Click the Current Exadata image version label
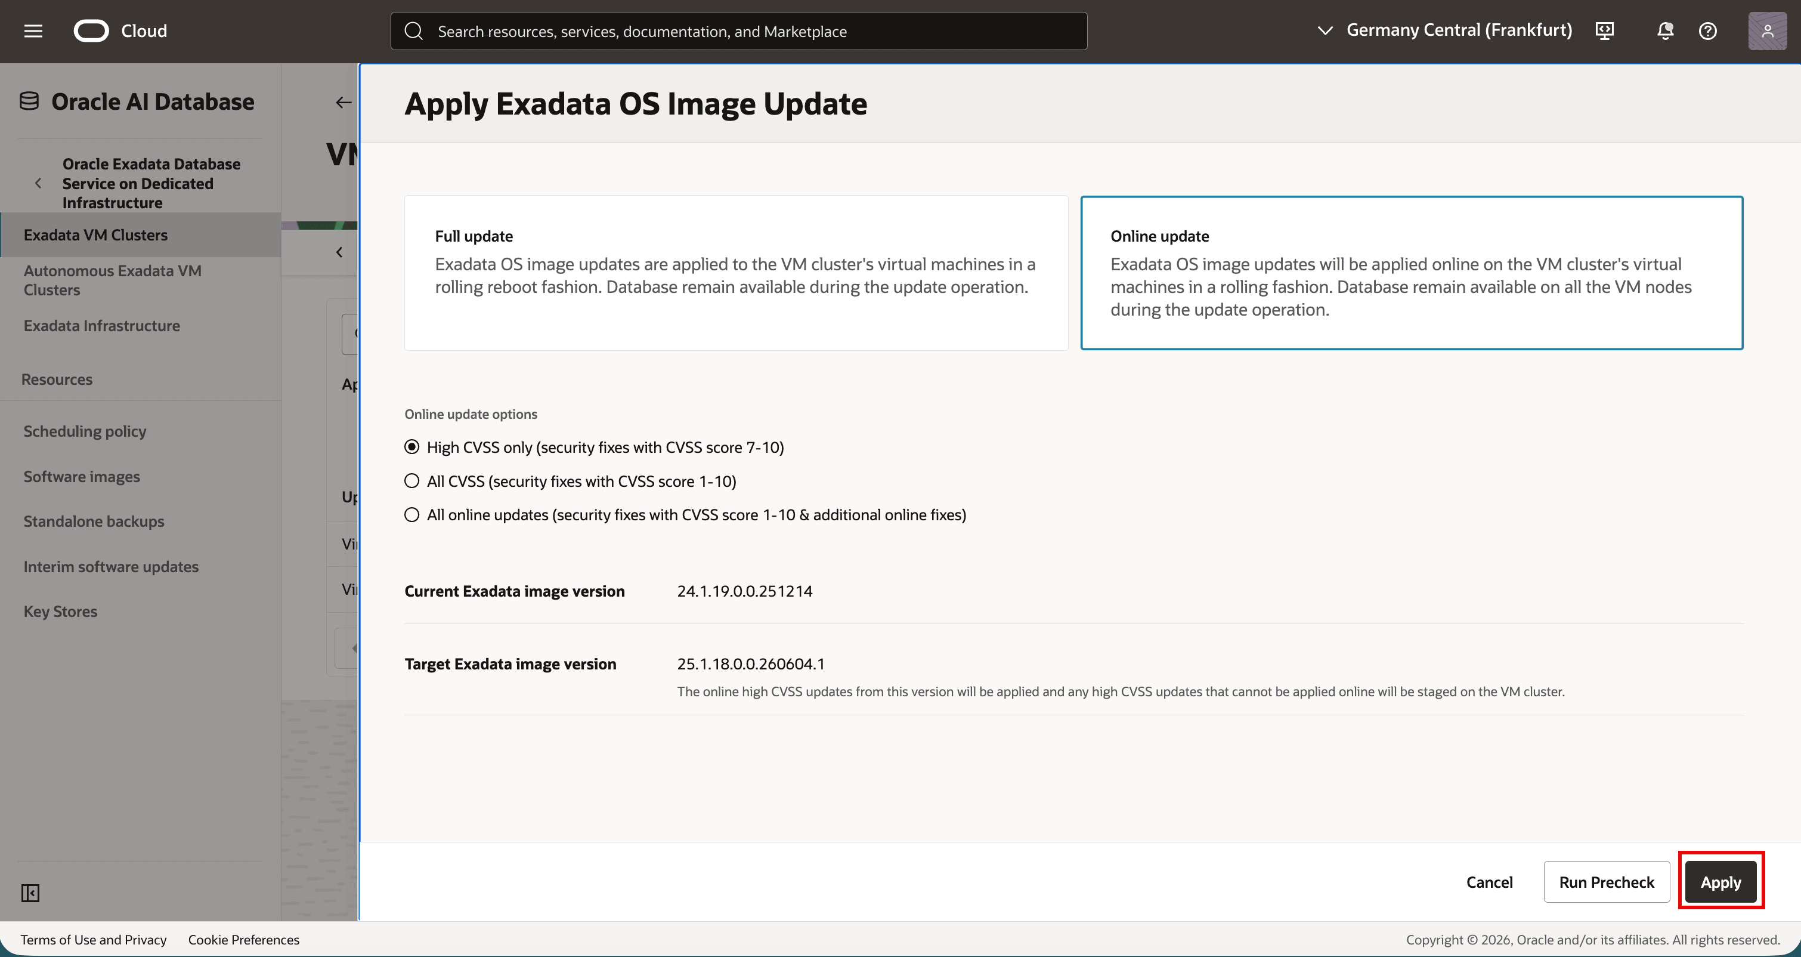1801x957 pixels. pyautogui.click(x=515, y=591)
